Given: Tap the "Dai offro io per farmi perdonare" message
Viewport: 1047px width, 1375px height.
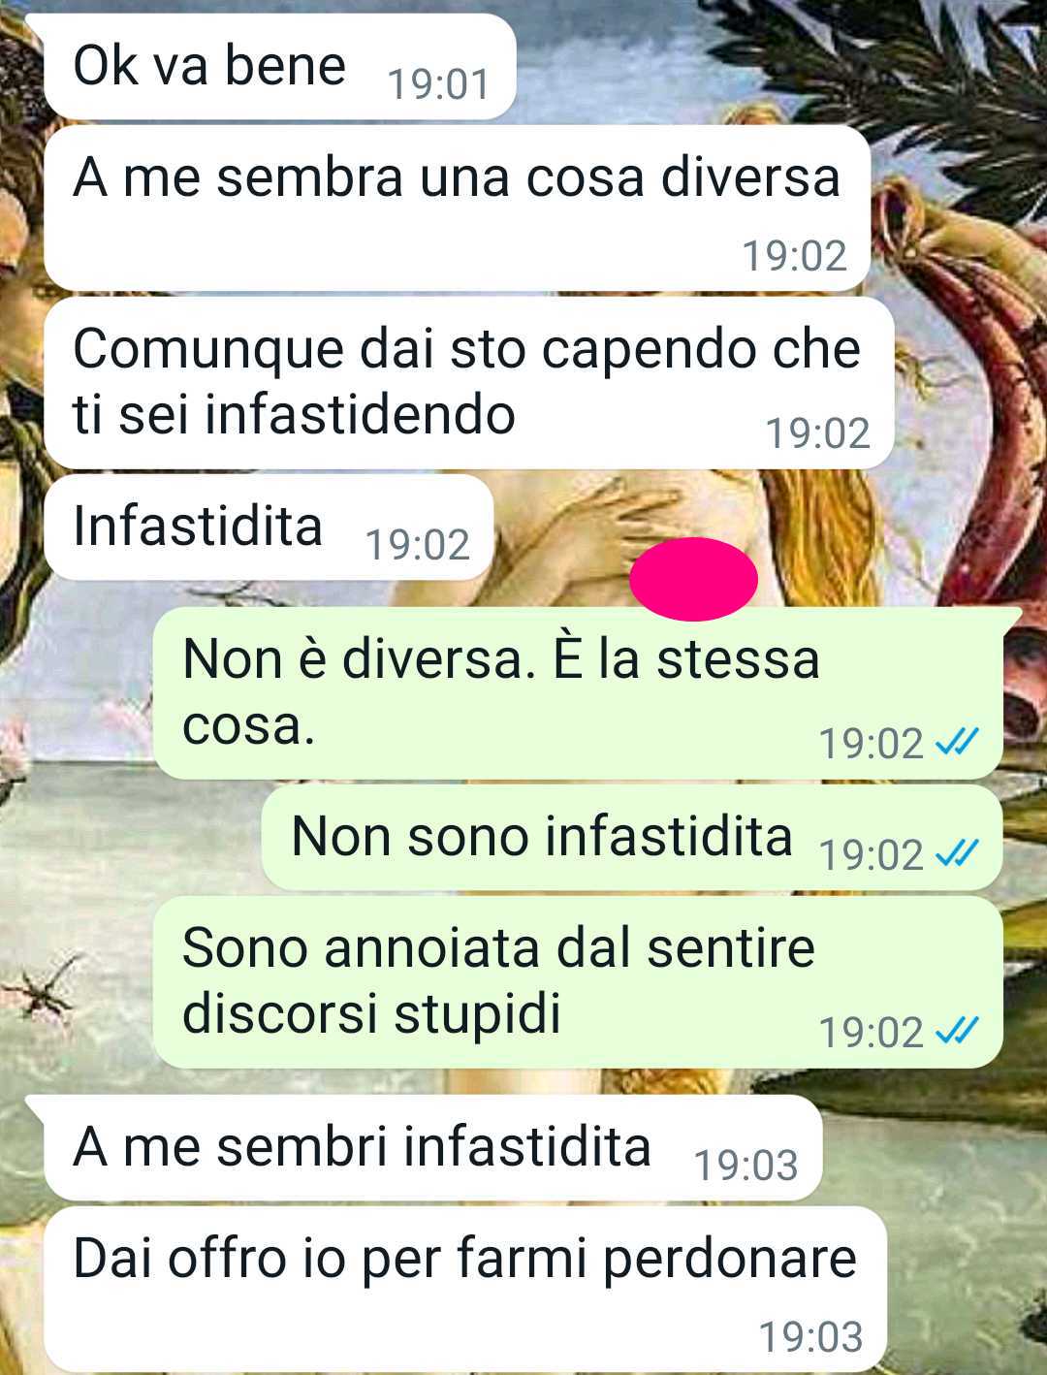Looking at the screenshot, I should pyautogui.click(x=465, y=1289).
